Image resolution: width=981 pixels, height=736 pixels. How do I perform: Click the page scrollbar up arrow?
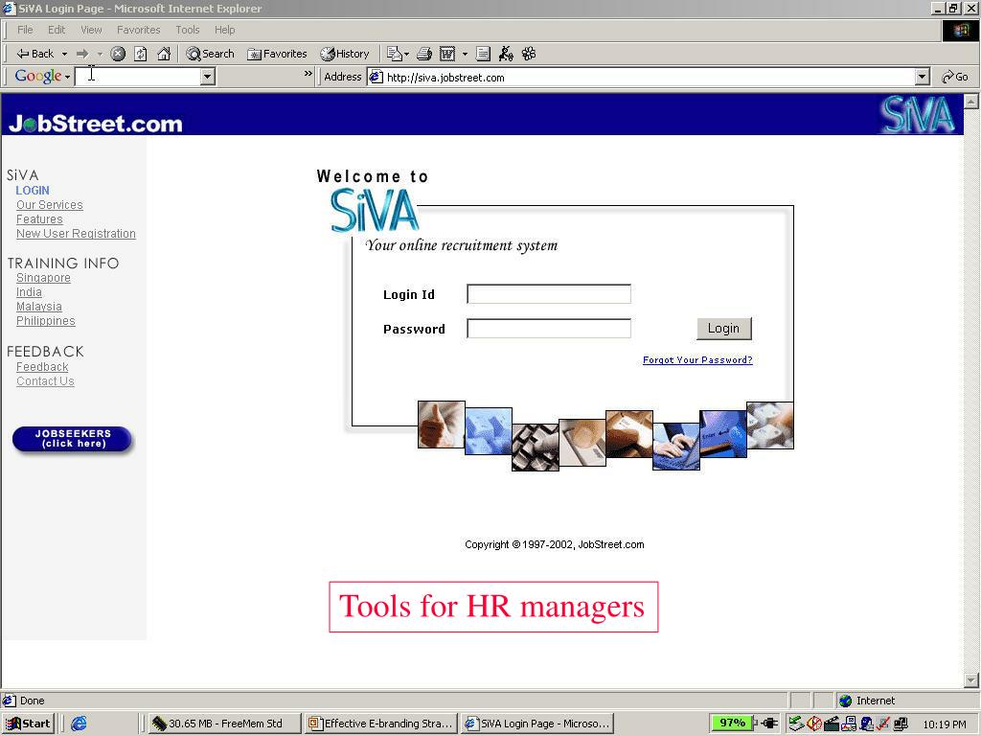pos(971,101)
